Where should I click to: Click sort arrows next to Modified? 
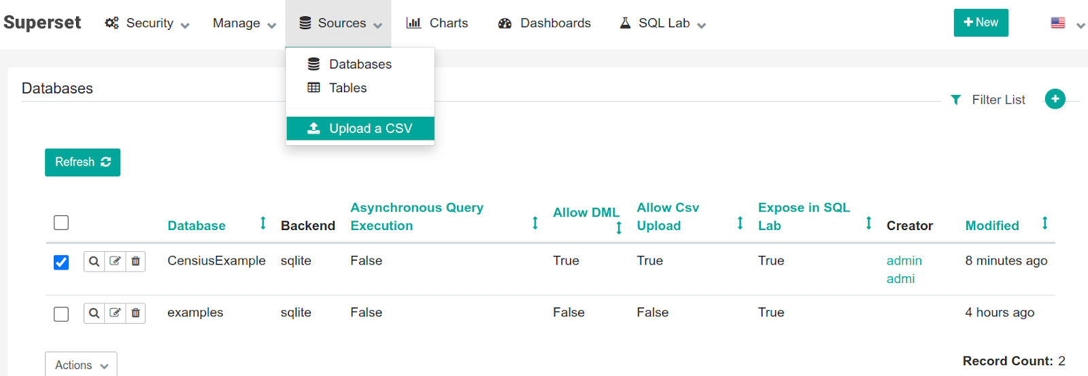1045,223
